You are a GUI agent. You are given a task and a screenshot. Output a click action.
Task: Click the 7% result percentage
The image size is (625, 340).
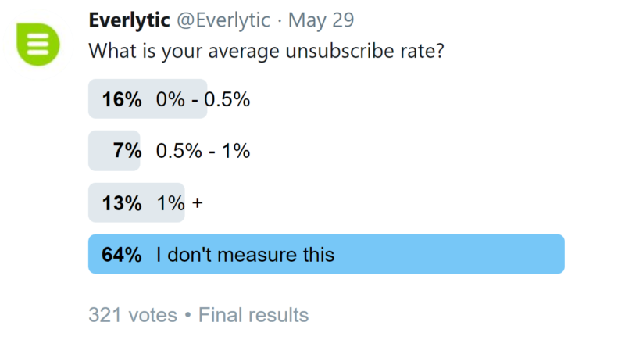pos(127,151)
